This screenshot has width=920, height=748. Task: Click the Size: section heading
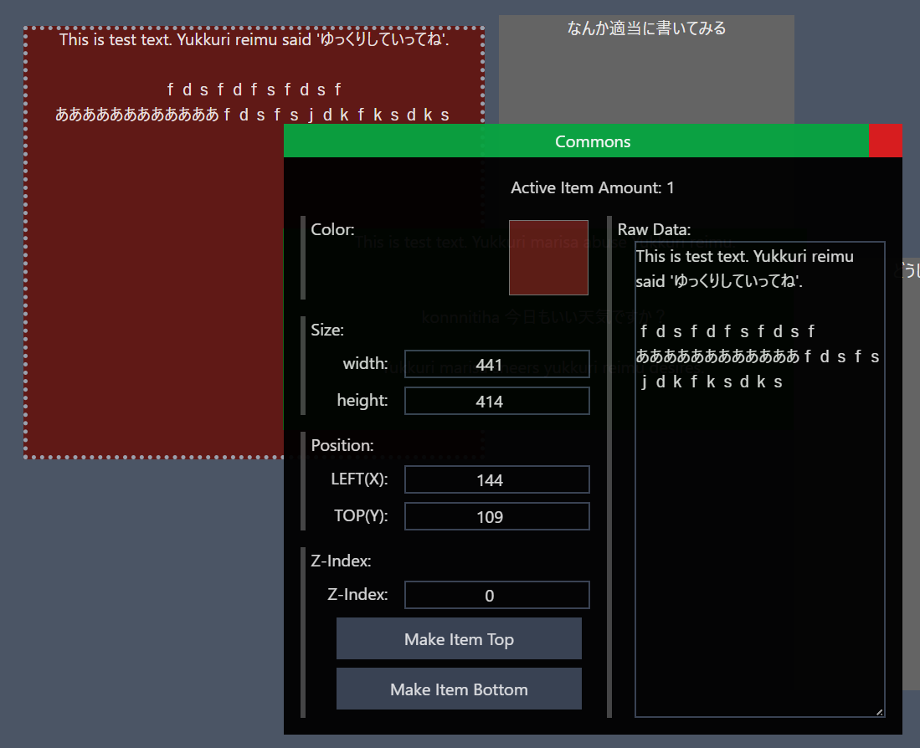coord(327,330)
